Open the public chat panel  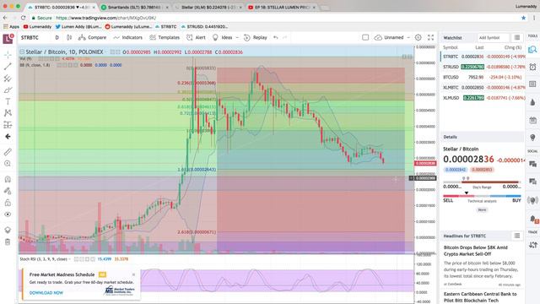532,163
